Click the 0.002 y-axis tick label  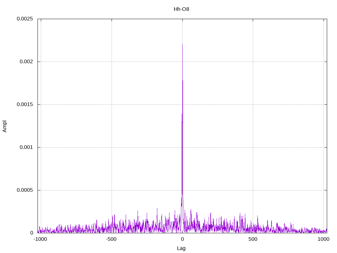coord(26,62)
